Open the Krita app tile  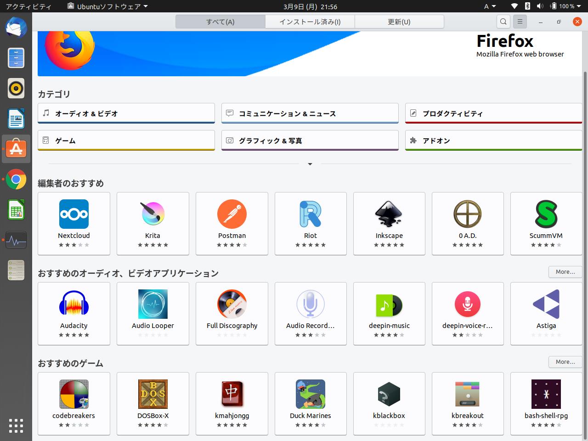[153, 224]
